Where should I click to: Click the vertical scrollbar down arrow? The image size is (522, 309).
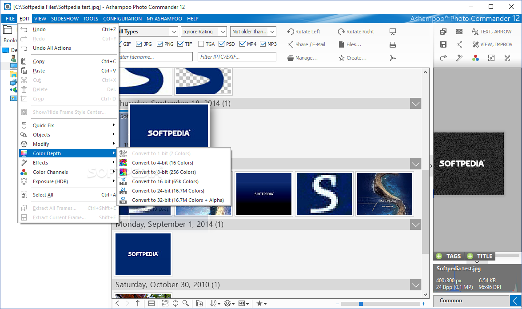click(426, 295)
